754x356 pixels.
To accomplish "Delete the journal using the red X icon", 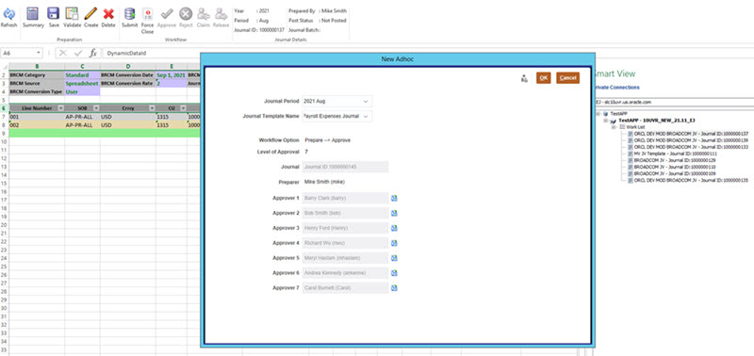I will (108, 14).
